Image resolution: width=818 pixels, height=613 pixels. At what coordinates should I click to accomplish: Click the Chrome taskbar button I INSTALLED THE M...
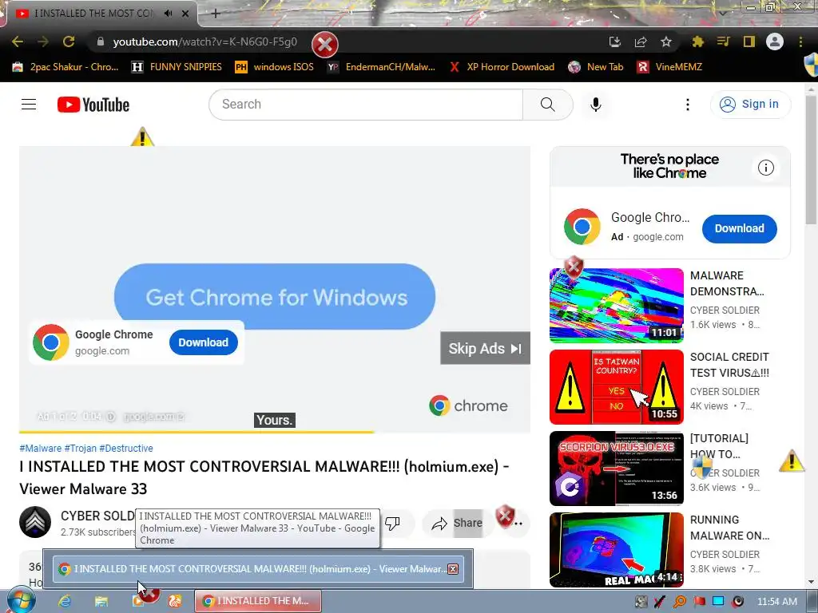point(258,601)
